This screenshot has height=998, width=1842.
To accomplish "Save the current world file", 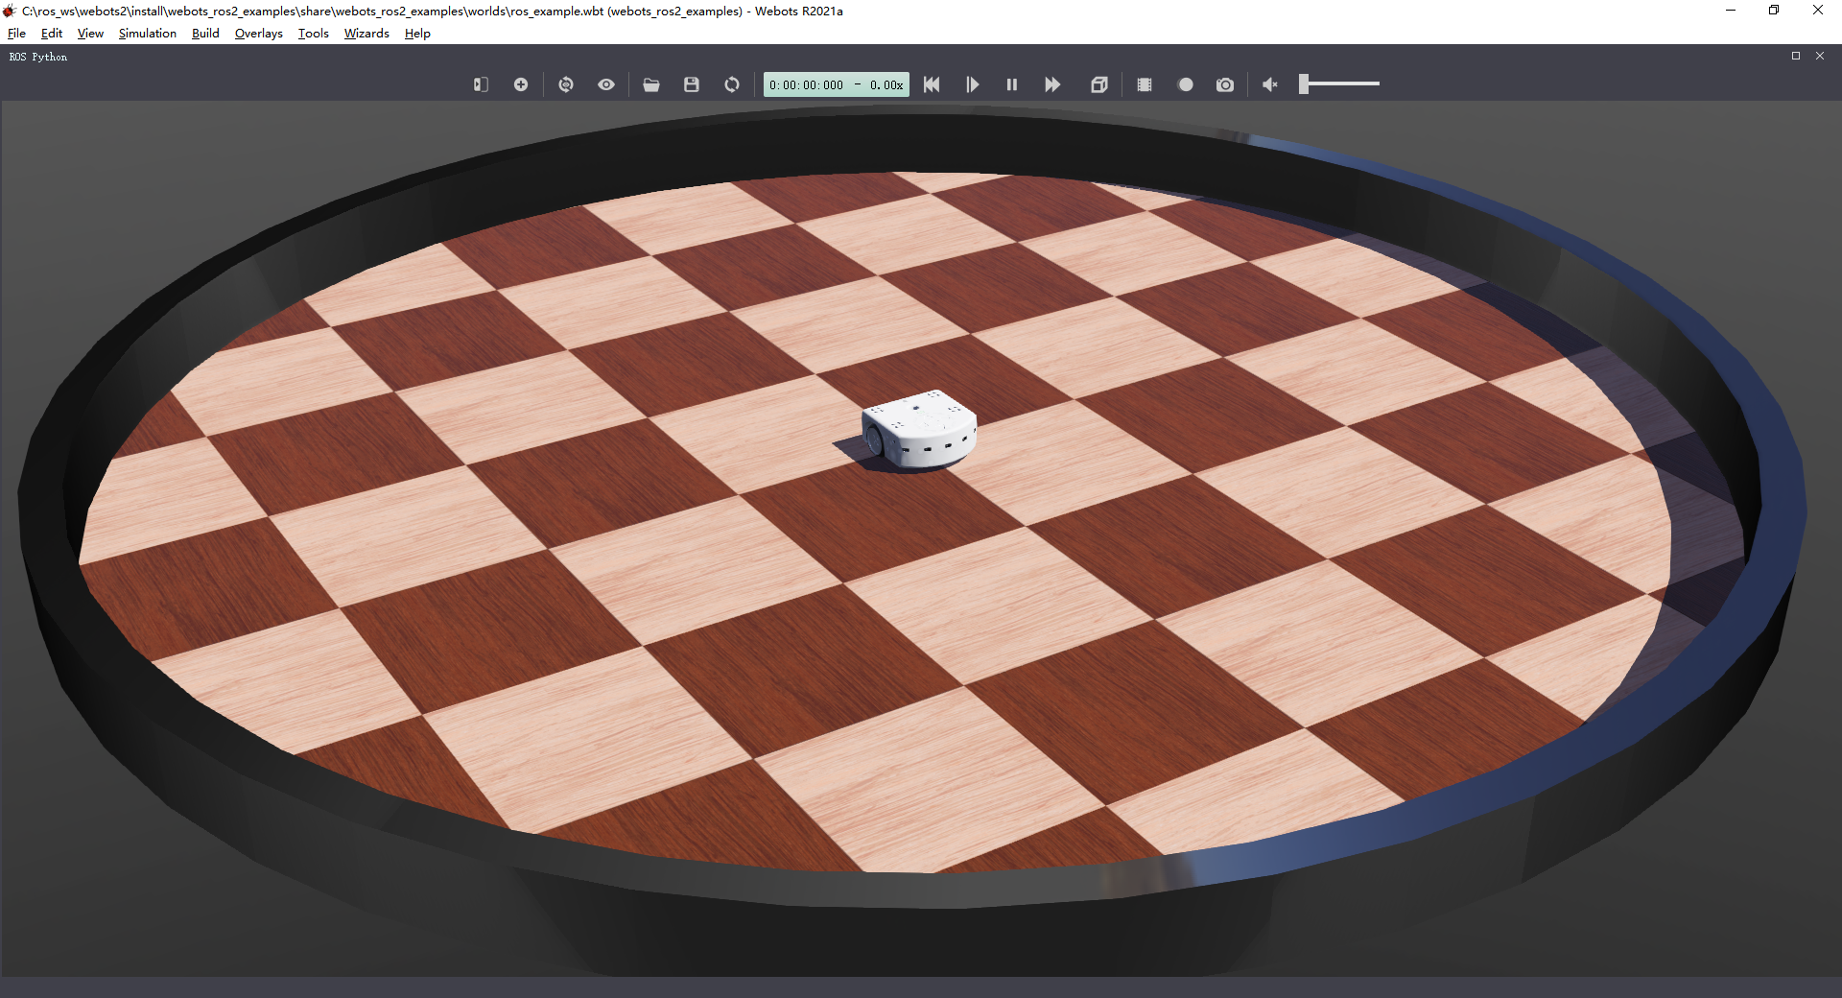I will [692, 84].
